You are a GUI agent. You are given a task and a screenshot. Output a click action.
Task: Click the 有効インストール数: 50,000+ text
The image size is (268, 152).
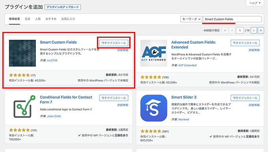158,82
